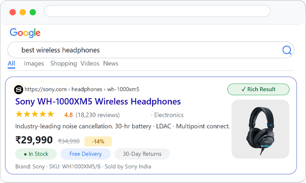Click the blue search magnifier icon
Viewport: 306px width, 183px height.
click(x=287, y=50)
